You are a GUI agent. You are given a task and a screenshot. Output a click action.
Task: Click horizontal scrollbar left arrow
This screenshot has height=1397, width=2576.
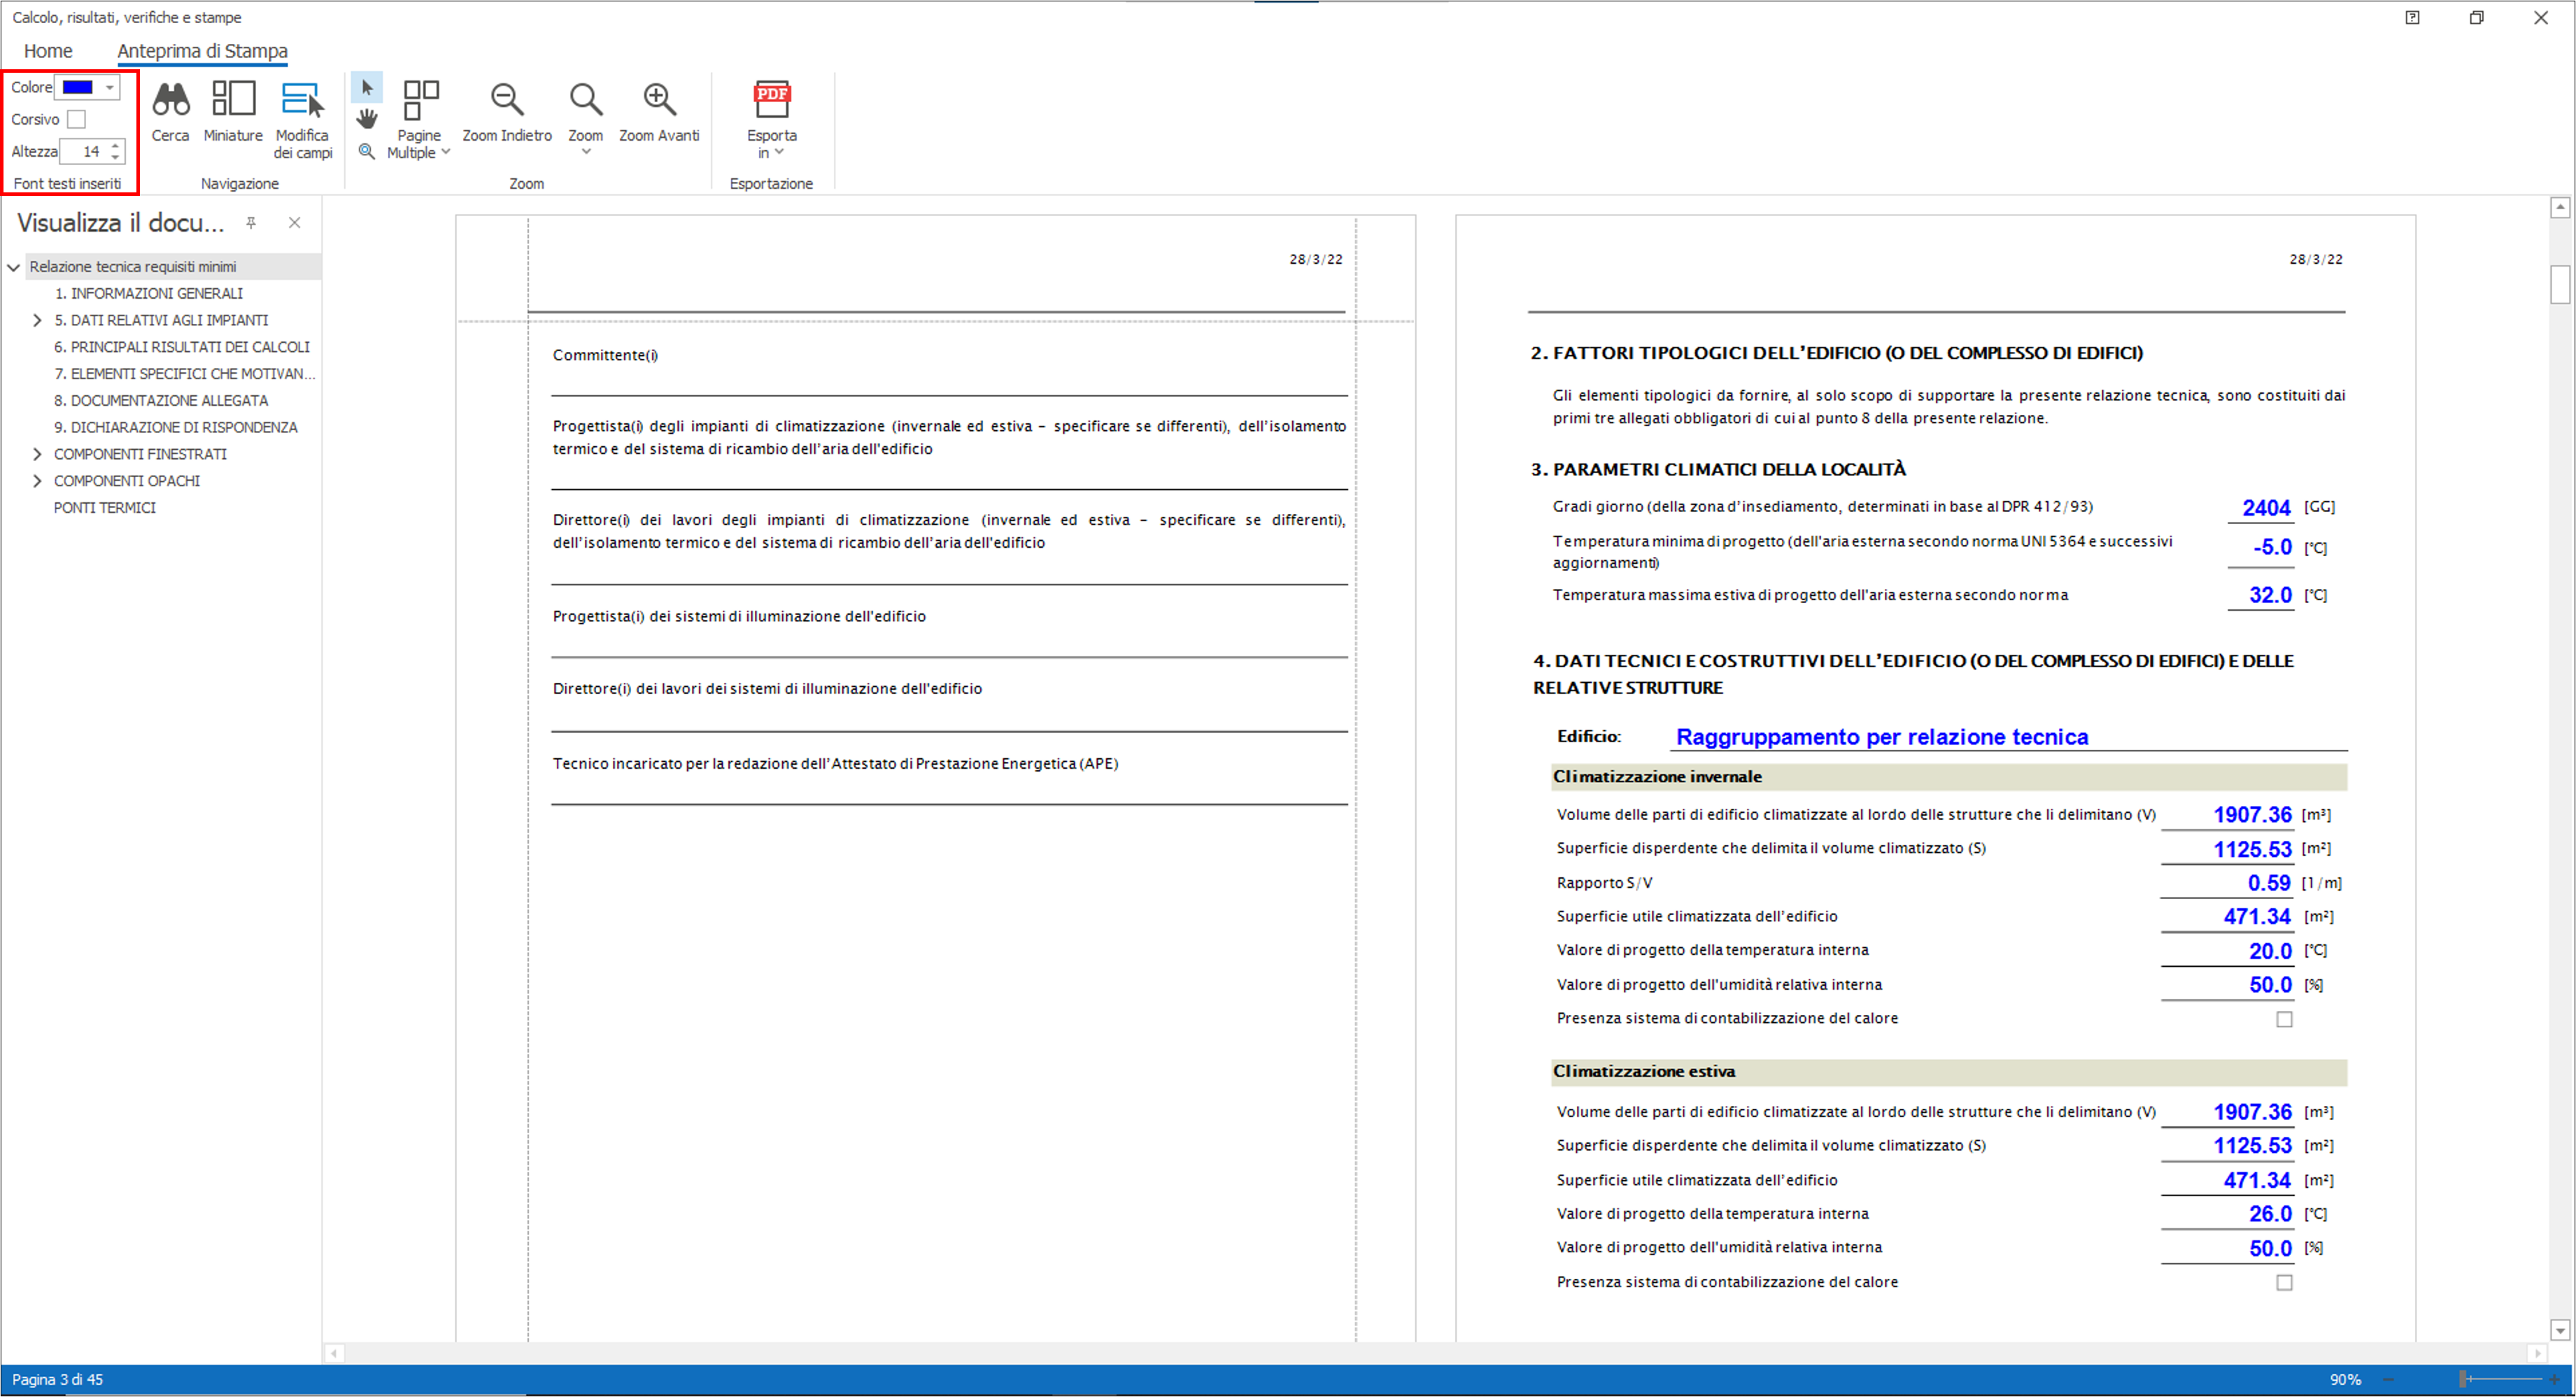335,1354
